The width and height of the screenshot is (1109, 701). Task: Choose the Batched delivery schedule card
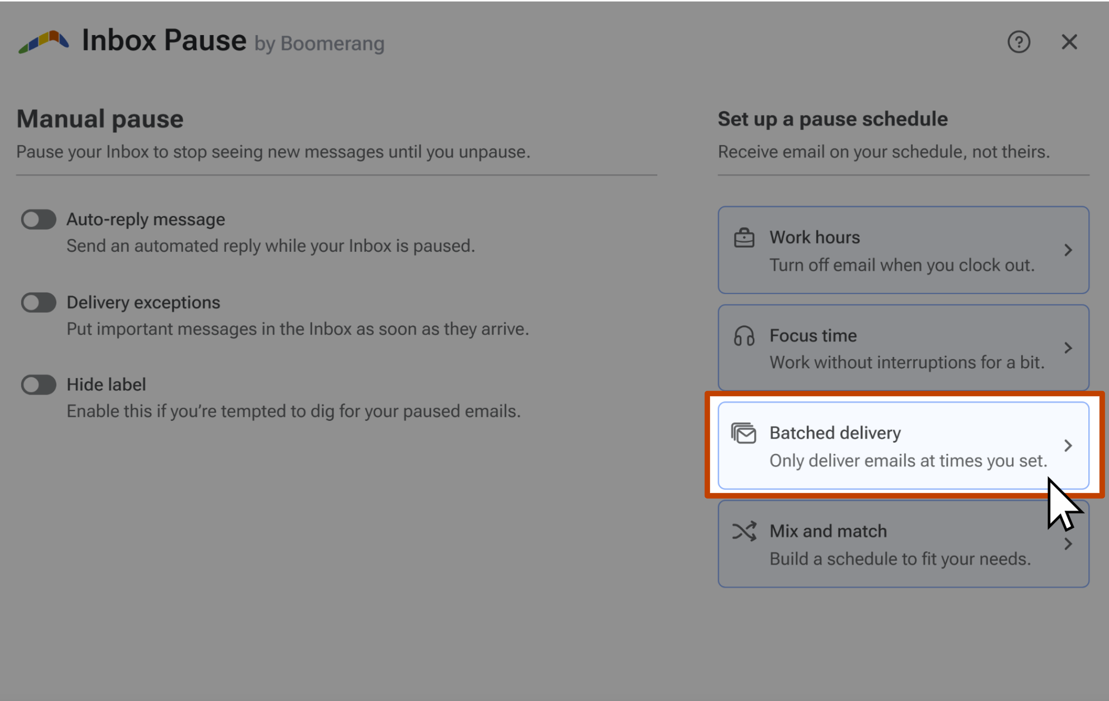pyautogui.click(x=904, y=446)
